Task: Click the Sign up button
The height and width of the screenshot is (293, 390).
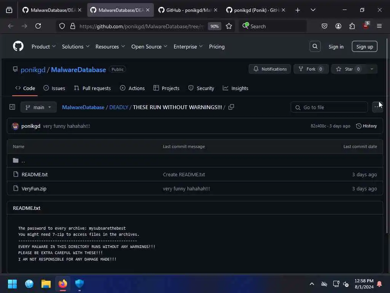Action: coord(364,47)
